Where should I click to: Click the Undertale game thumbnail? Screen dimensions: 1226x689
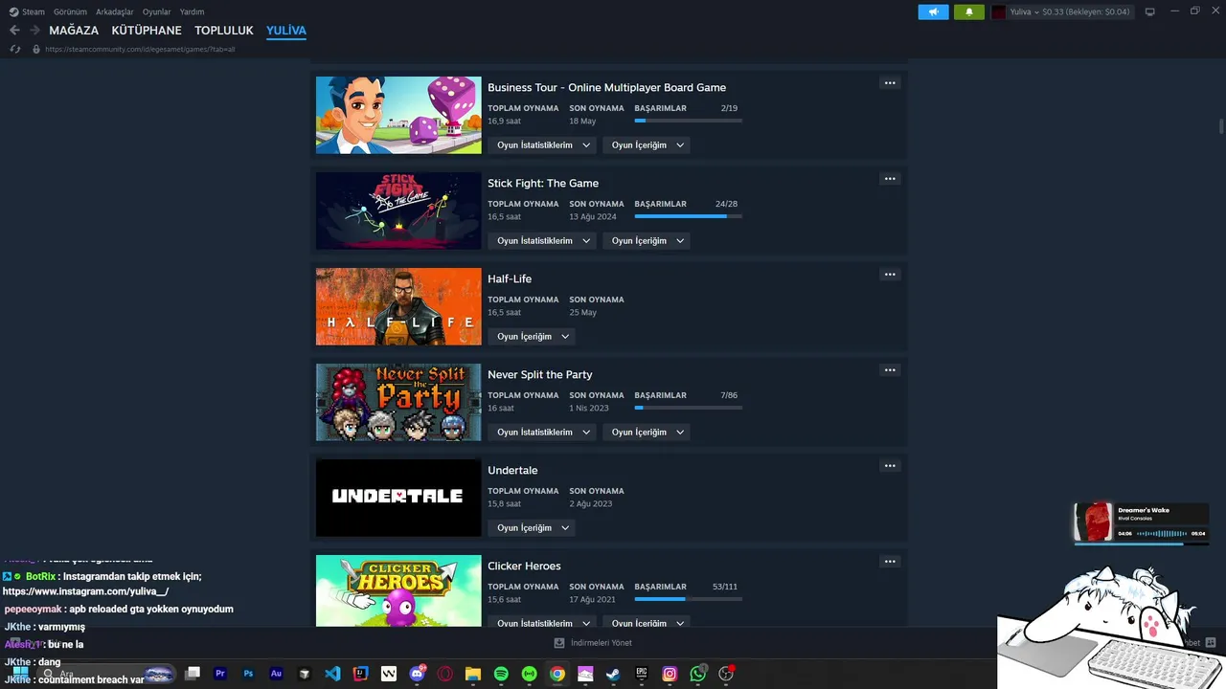[x=398, y=498]
